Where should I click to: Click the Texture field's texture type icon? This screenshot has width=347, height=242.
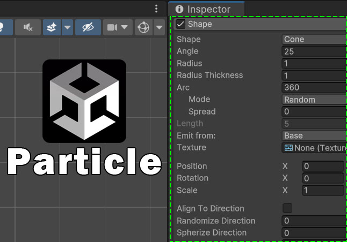pos(288,148)
